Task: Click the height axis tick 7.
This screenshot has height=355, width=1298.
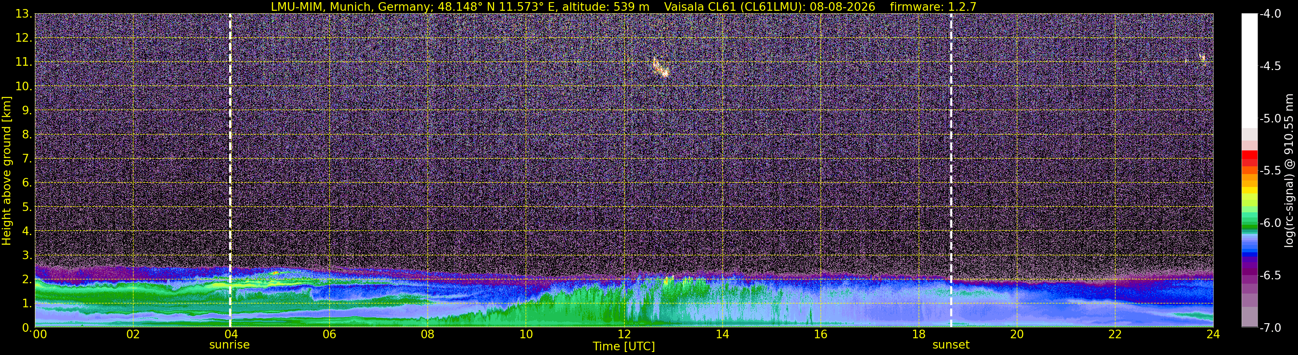Action: coord(26,159)
